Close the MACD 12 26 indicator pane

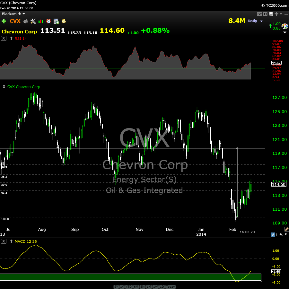pyautogui.click(x=4, y=241)
